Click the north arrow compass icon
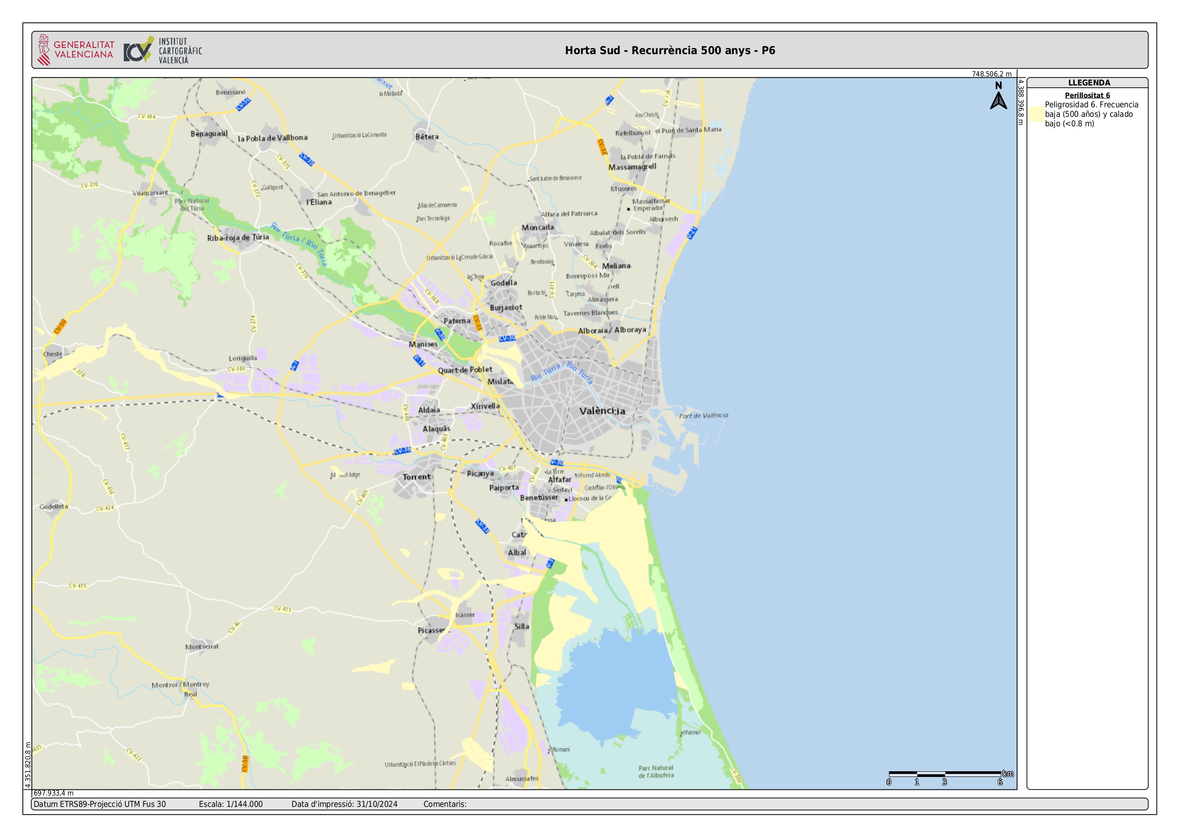This screenshot has width=1178, height=833. click(x=998, y=96)
